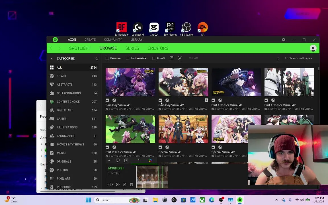Go forward with the navigation arrow
This screenshot has height=205, width=328.
[60, 48]
